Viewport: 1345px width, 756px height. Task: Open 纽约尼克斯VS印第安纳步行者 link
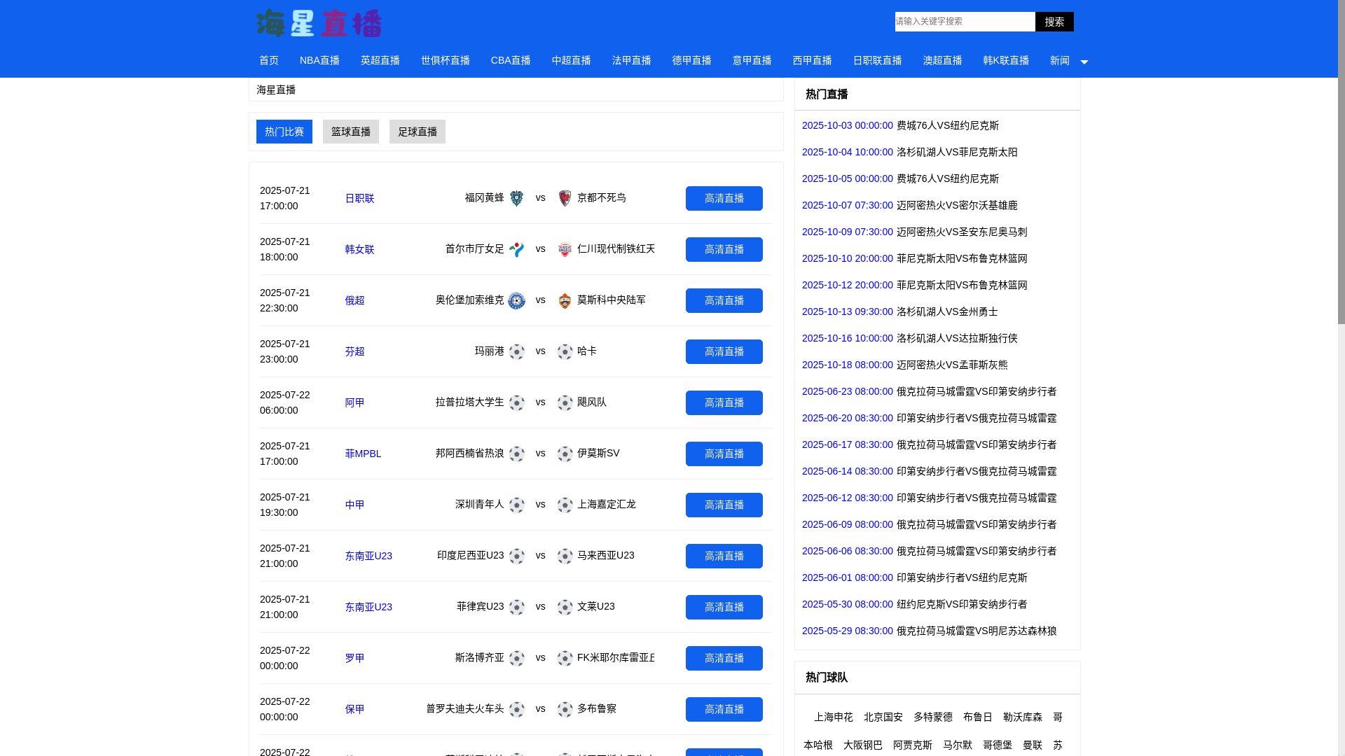click(962, 604)
